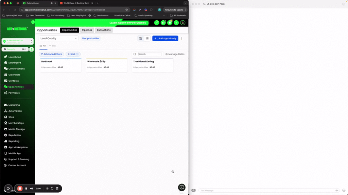The width and height of the screenshot is (348, 195).
Task: Open Advanced Filters
Action: pos(52,54)
